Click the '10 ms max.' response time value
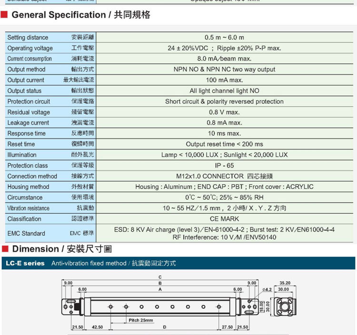Image resolution: width=357 pixels, height=335 pixels. click(224, 133)
